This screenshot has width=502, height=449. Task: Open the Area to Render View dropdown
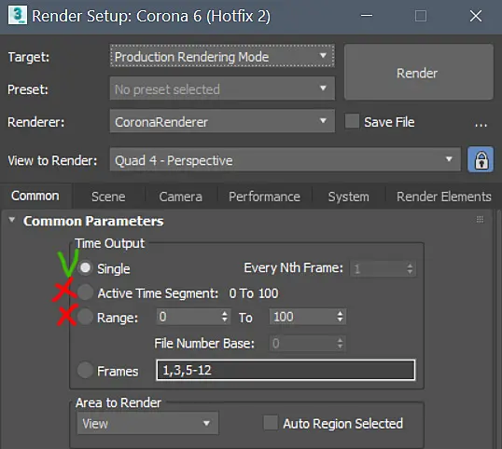[147, 423]
